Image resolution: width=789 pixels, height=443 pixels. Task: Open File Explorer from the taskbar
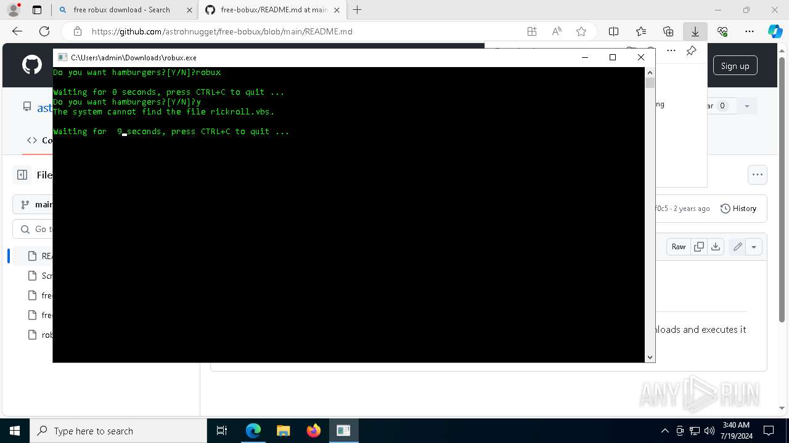[284, 431]
